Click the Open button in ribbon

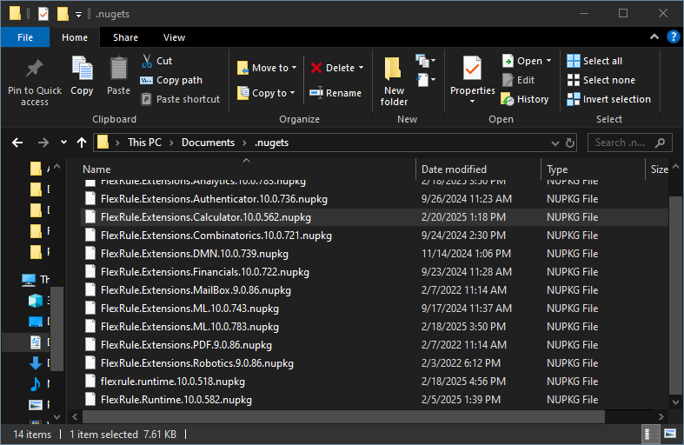pos(522,61)
